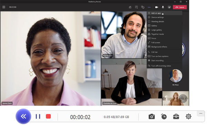Pause the screen recording
This screenshot has width=207, height=125.
38,116
